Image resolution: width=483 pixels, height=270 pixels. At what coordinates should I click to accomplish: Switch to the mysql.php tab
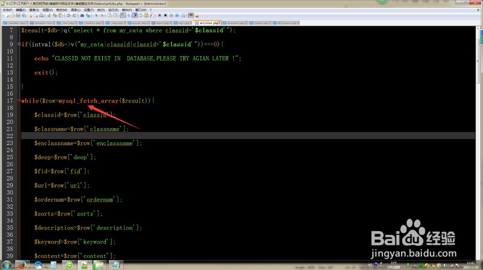click(x=138, y=23)
